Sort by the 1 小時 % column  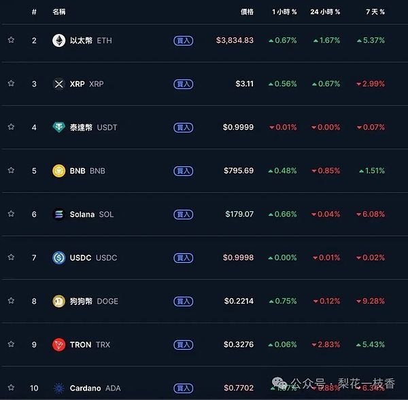point(284,12)
